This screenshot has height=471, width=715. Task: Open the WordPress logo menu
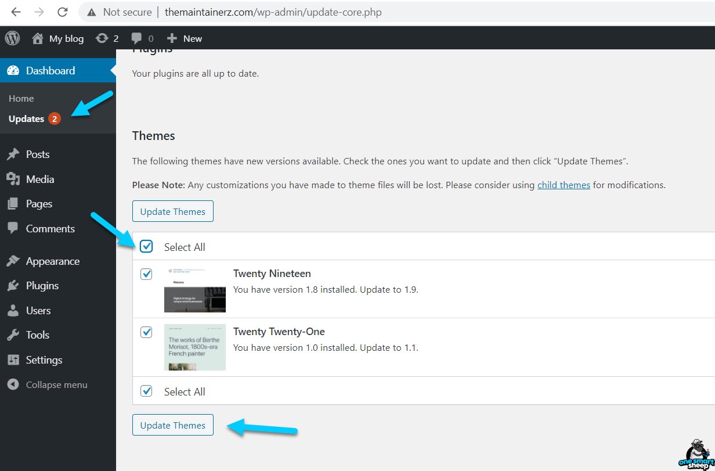tap(12, 38)
